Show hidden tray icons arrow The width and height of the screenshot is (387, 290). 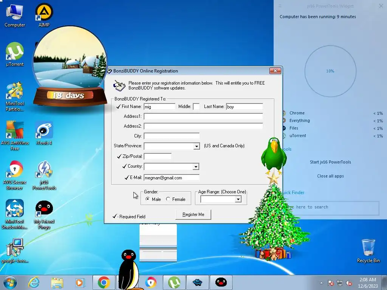click(321, 283)
